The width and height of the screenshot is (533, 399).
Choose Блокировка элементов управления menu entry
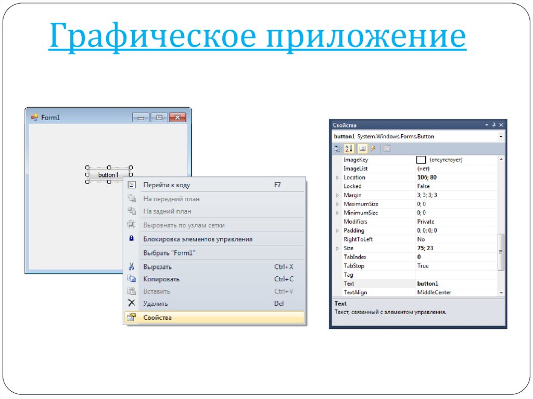[x=198, y=239]
